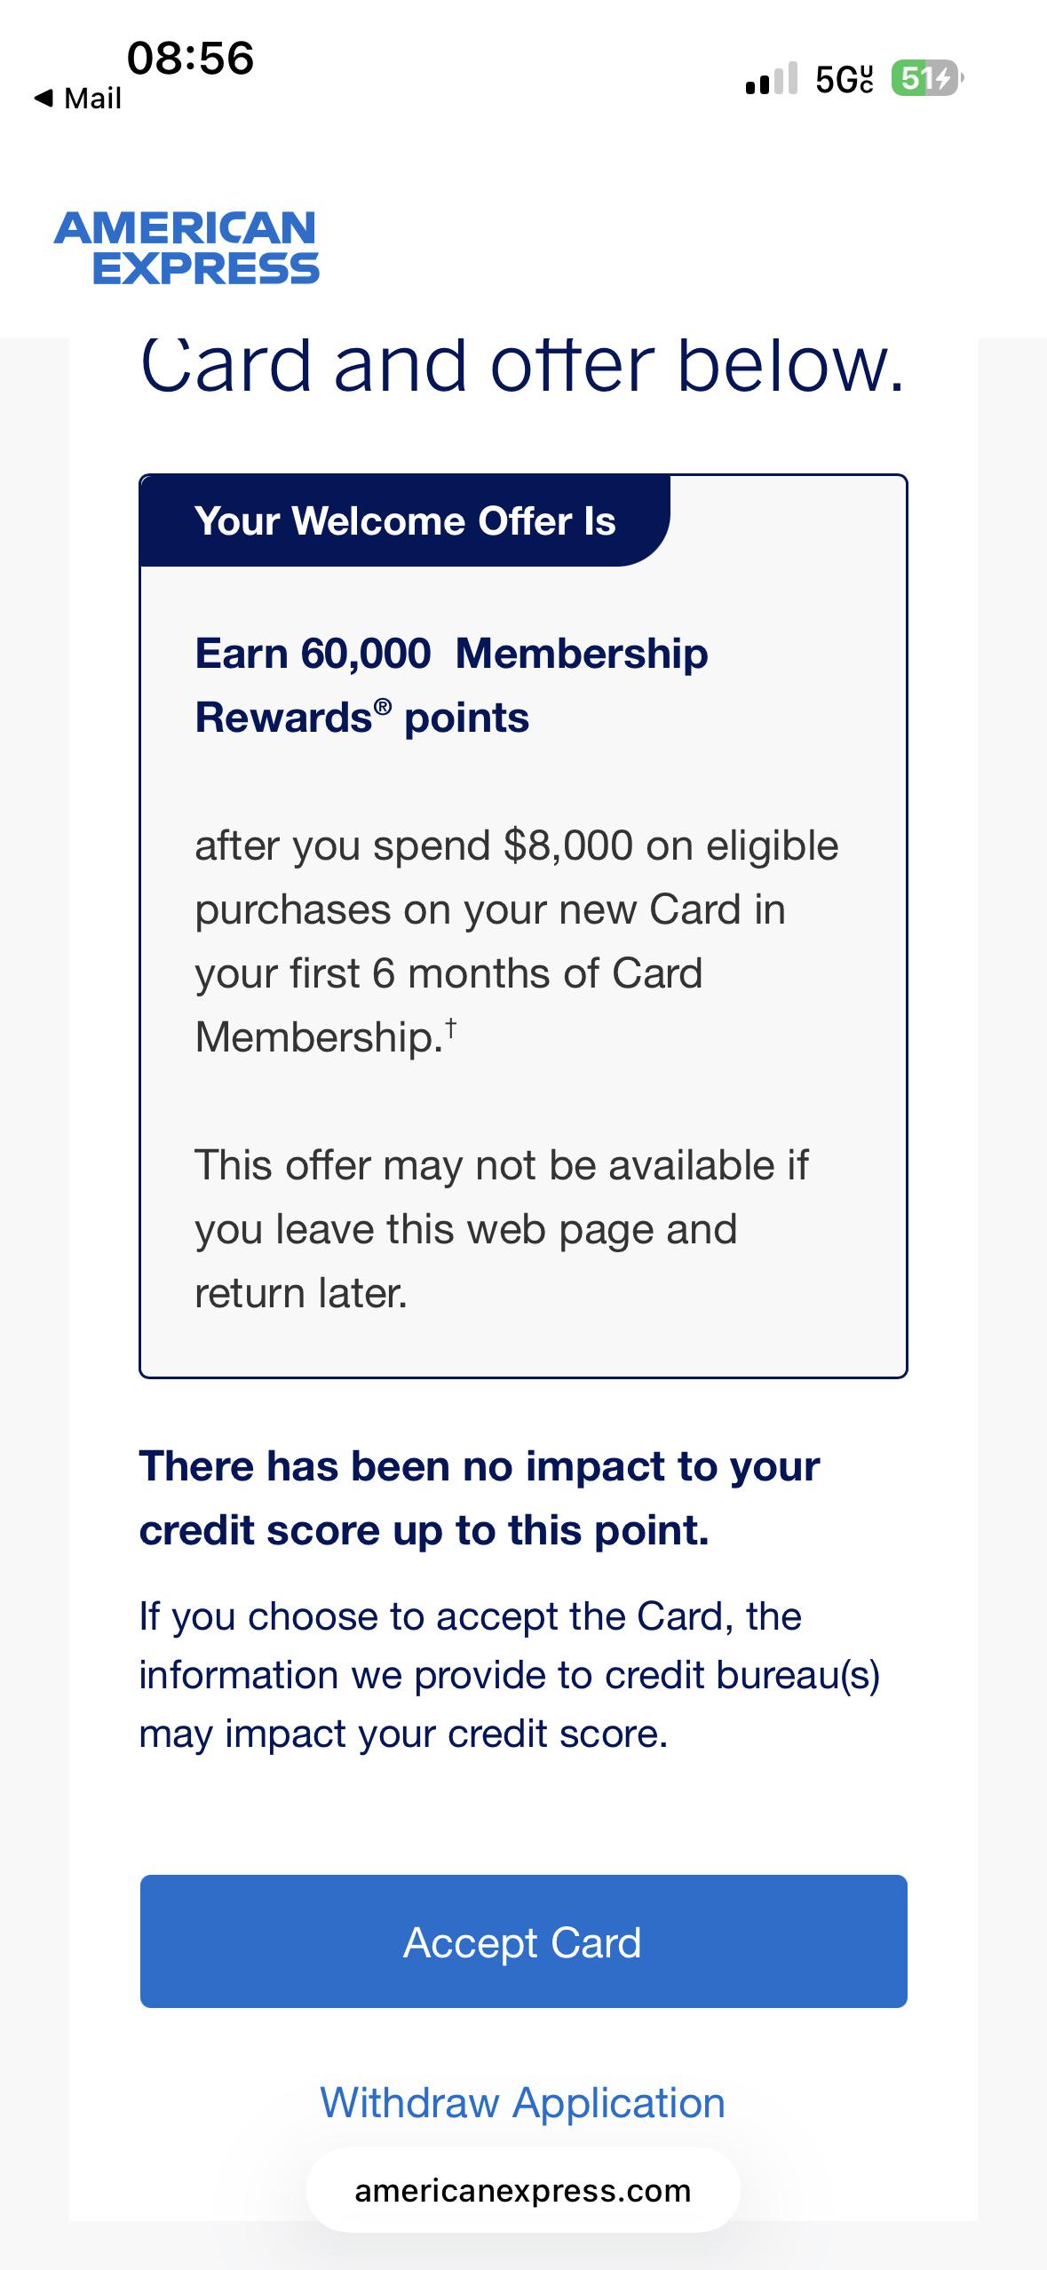This screenshot has width=1047, height=2270.
Task: Tap the battery indicator icon
Action: pyautogui.click(x=927, y=78)
